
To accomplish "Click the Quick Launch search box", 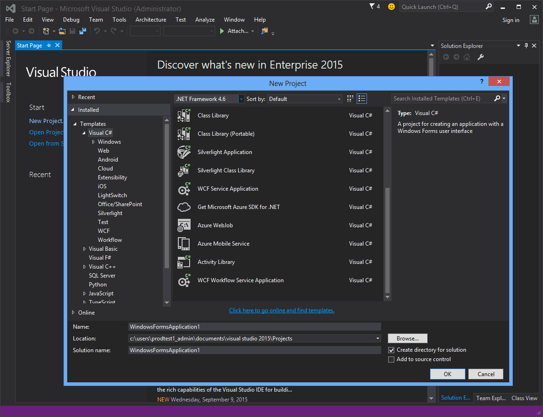I will [447, 7].
